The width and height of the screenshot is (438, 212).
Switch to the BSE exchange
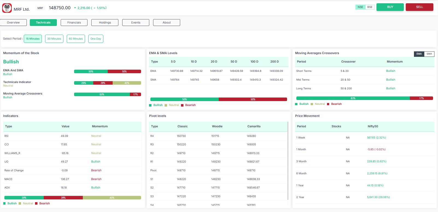point(370,7)
